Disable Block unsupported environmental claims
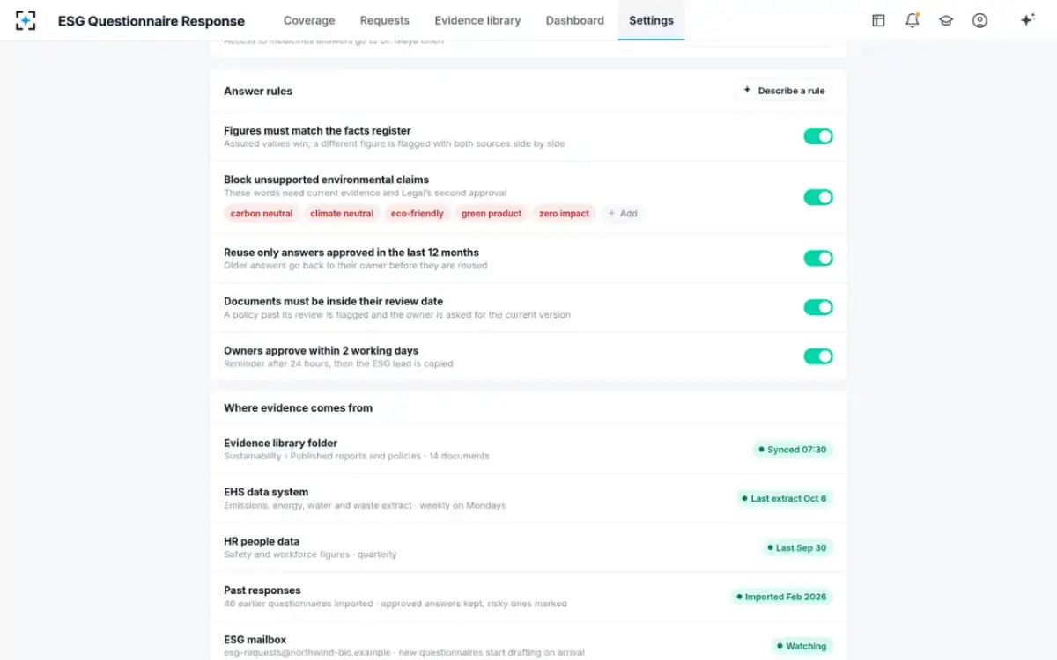 [818, 197]
